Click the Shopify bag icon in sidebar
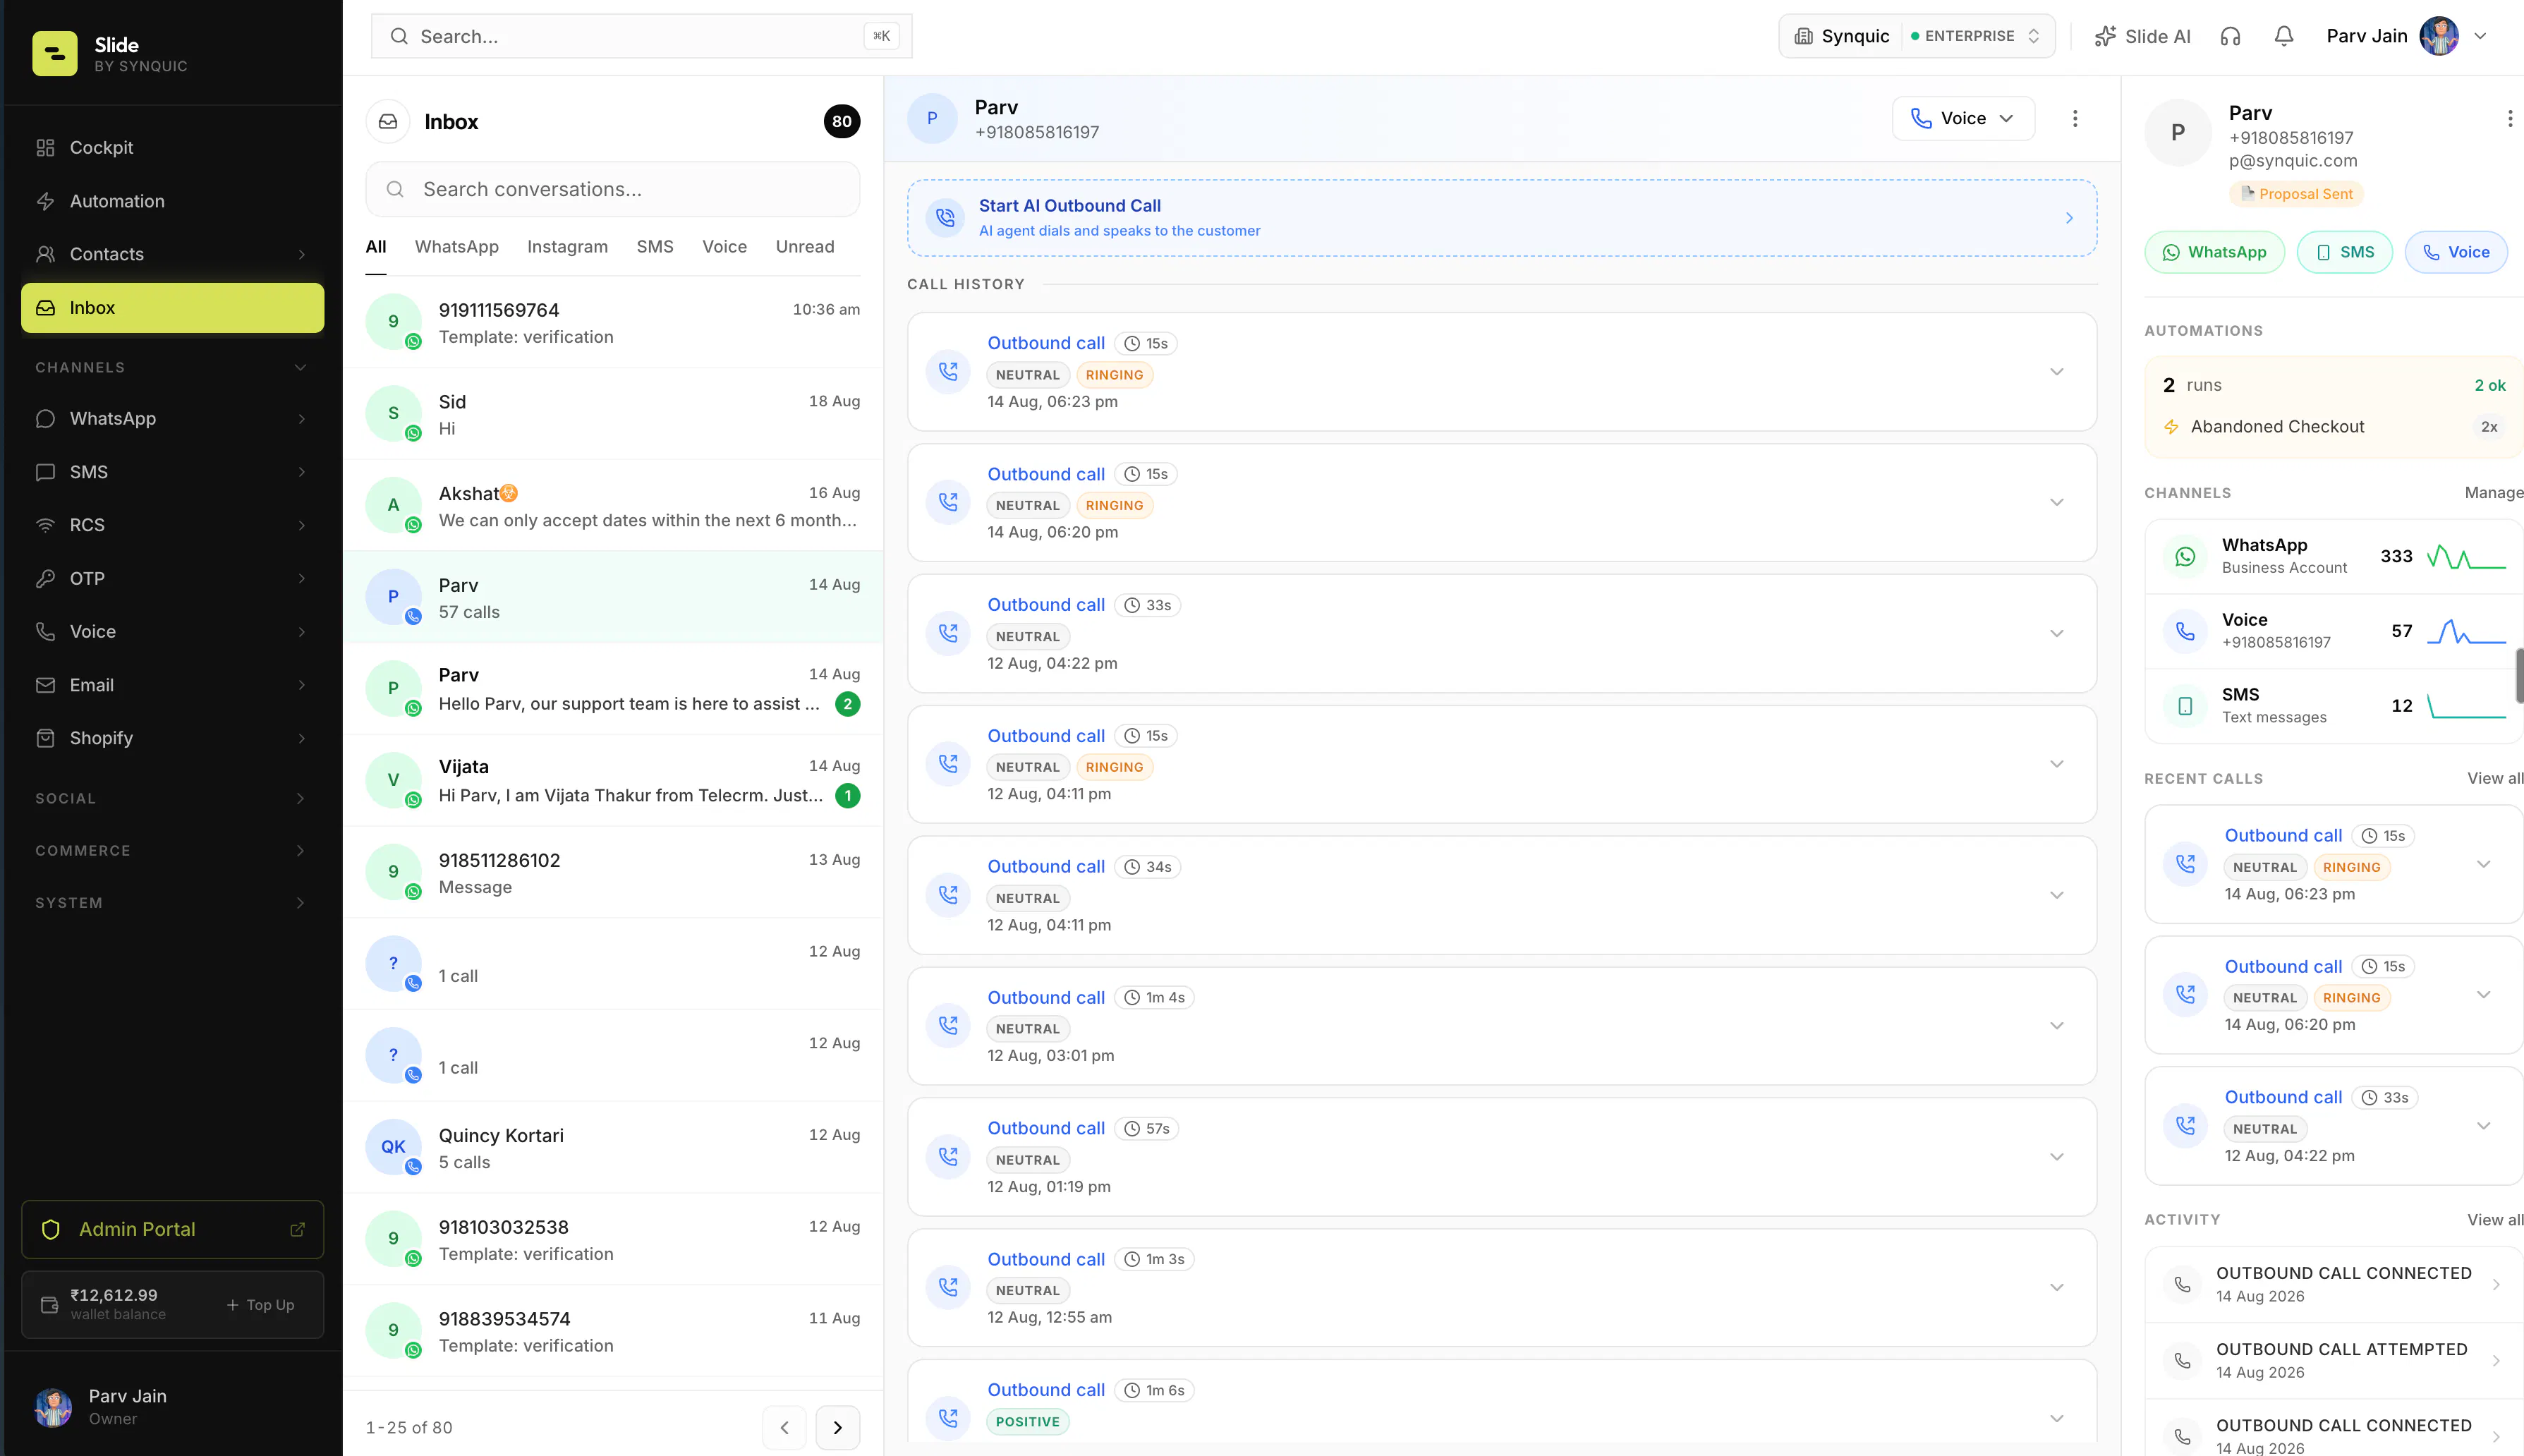This screenshot has height=1456, width=2524. tap(45, 738)
